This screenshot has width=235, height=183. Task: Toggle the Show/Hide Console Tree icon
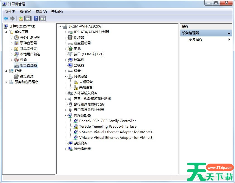click(x=28, y=19)
